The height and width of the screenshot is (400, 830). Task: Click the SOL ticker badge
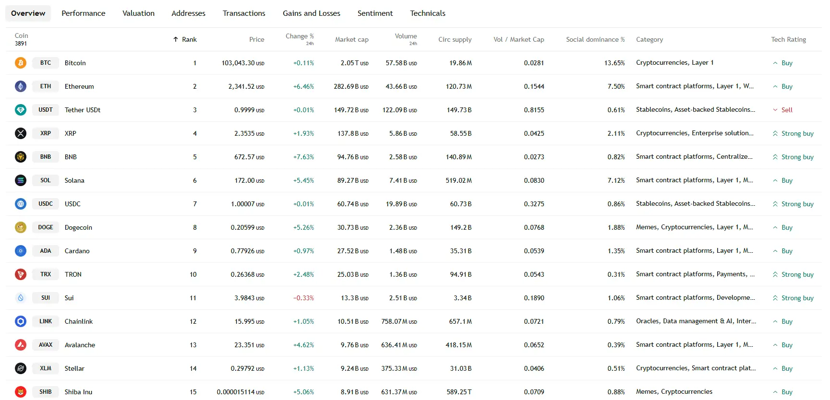(46, 180)
